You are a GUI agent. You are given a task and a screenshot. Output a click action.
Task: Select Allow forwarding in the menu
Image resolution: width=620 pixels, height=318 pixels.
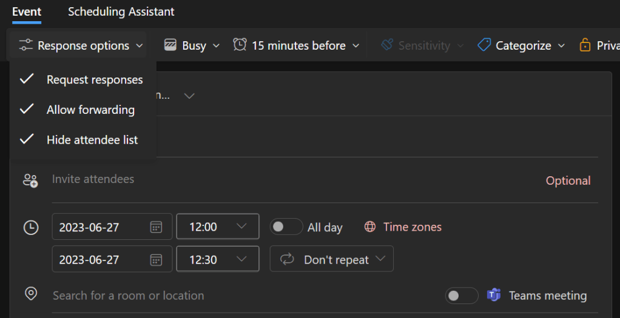pyautogui.click(x=90, y=110)
